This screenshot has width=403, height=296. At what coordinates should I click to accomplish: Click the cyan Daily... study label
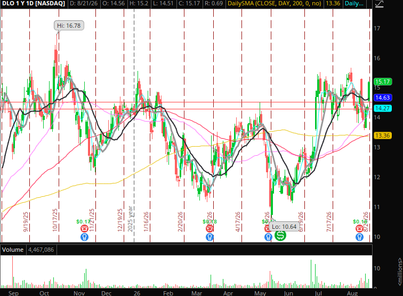(x=354, y=4)
